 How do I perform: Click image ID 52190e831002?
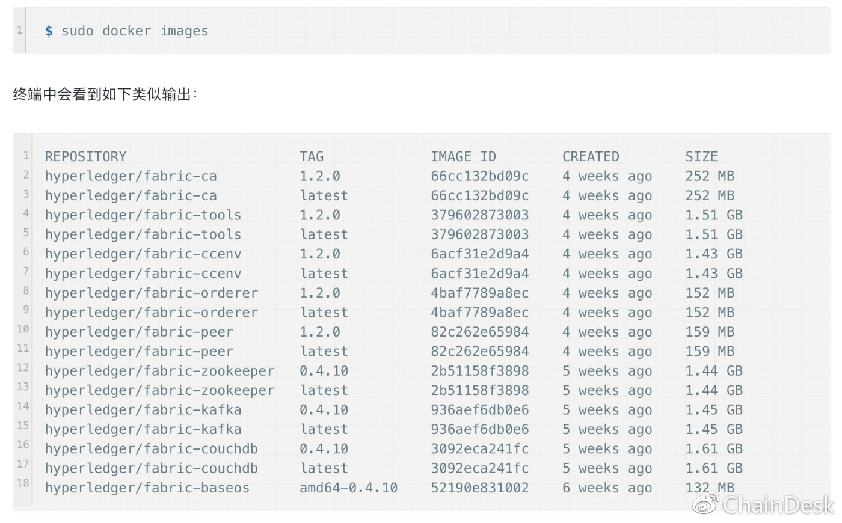click(x=480, y=488)
